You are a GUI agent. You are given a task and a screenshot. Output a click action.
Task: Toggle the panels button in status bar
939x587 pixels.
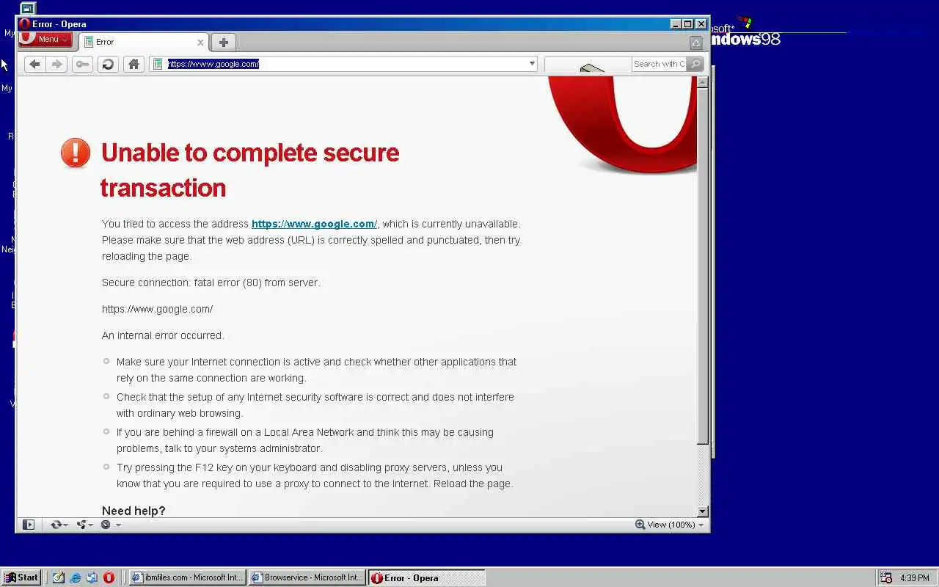pos(29,525)
